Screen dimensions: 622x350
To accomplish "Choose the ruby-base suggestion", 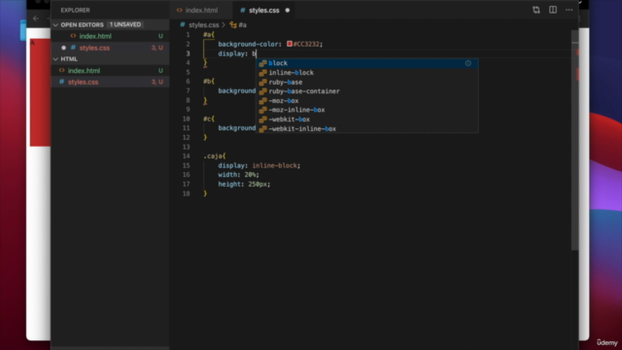I will (x=367, y=82).
